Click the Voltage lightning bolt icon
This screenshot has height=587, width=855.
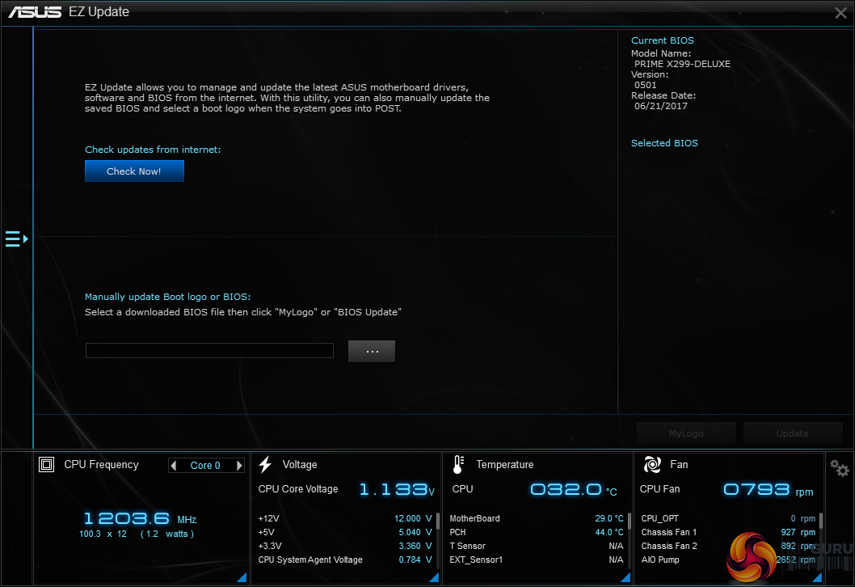click(x=266, y=464)
